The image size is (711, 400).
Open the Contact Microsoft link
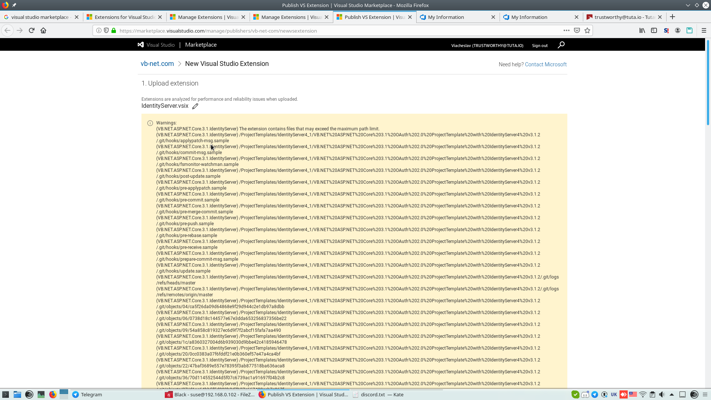[x=545, y=64]
